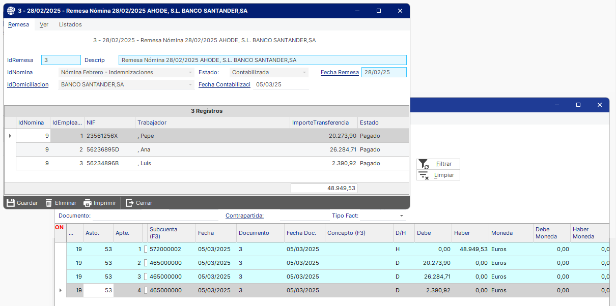The width and height of the screenshot is (616, 306).
Task: Expand the Tipo Fact dropdown
Action: [x=402, y=216]
